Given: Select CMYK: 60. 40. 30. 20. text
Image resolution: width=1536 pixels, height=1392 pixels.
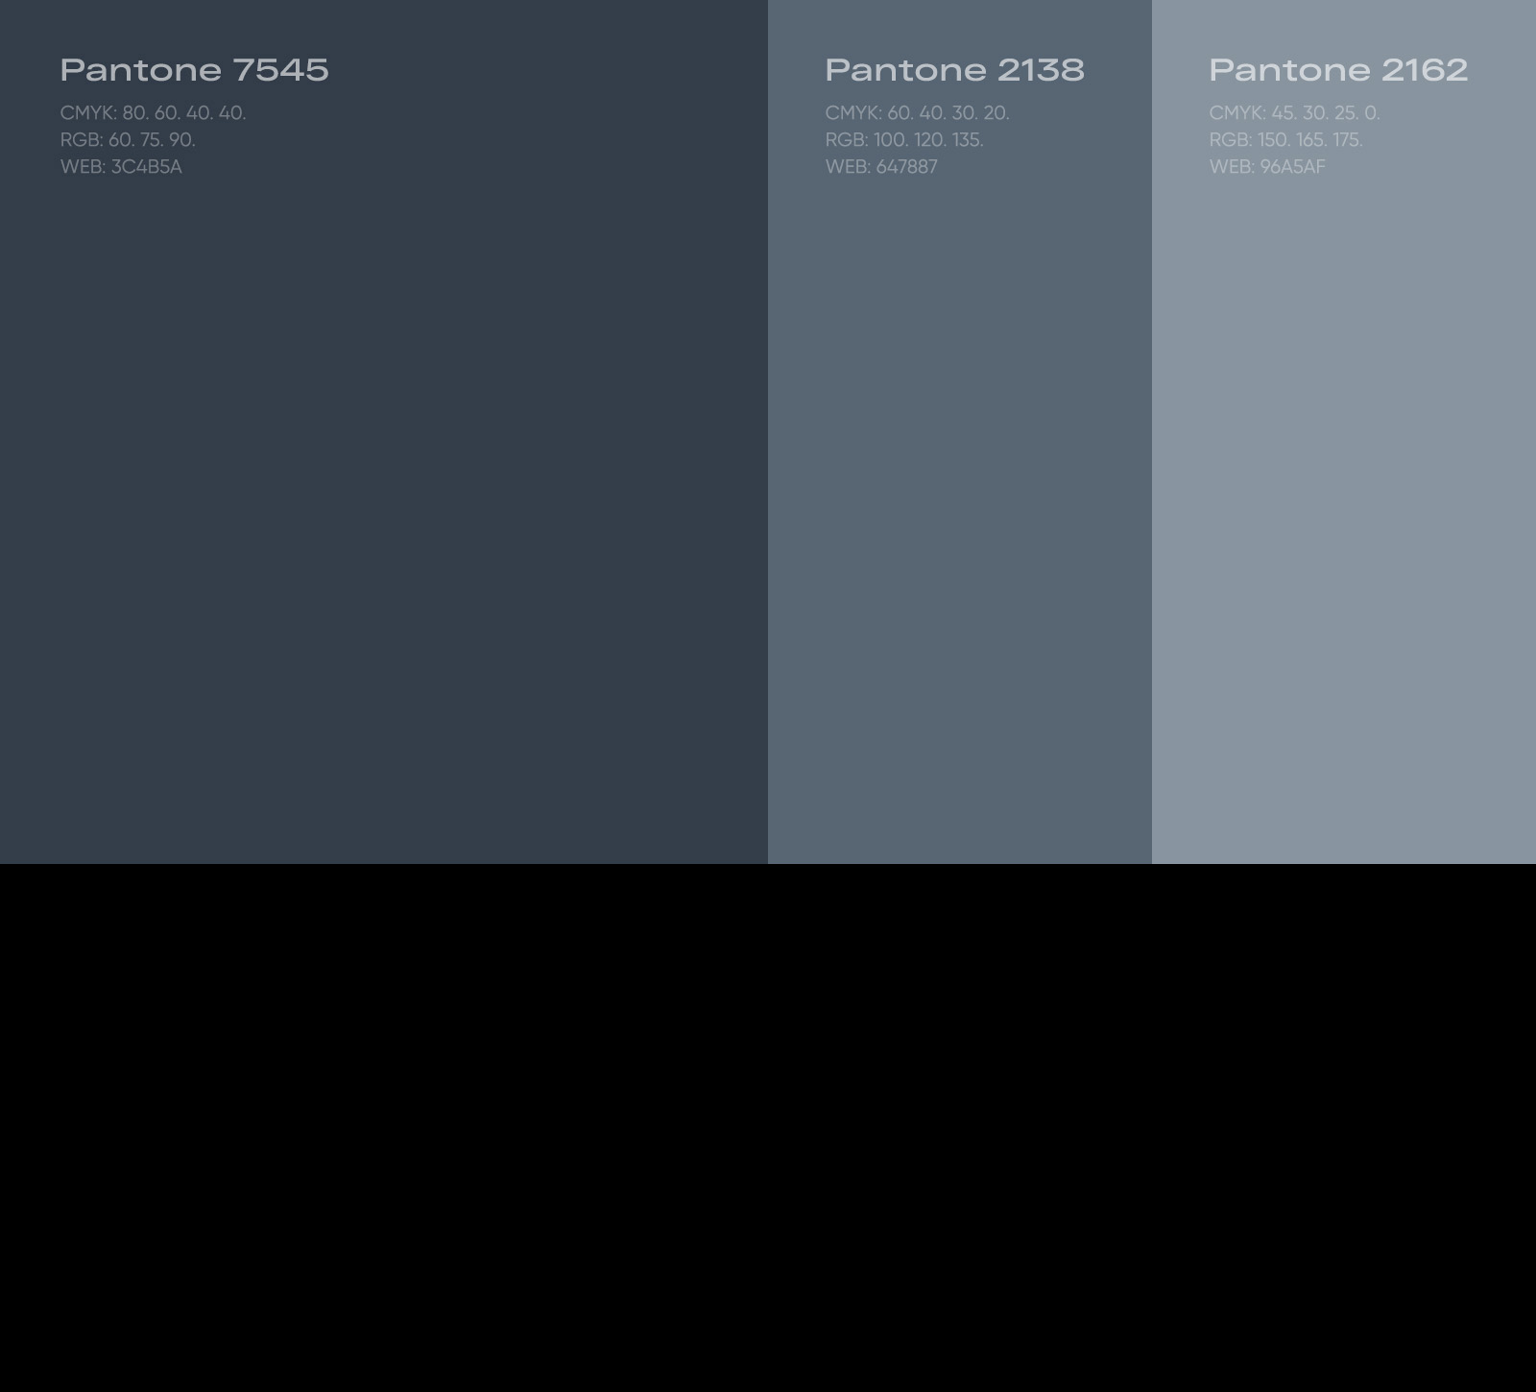Looking at the screenshot, I should pos(917,112).
